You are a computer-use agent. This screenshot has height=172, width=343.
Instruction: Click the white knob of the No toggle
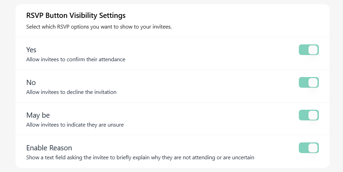(313, 83)
